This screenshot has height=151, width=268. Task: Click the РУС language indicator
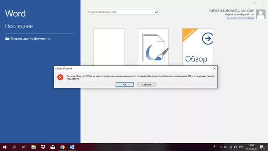coord(241,147)
